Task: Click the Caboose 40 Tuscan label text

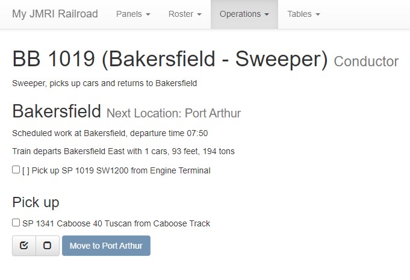Action: tap(116, 223)
